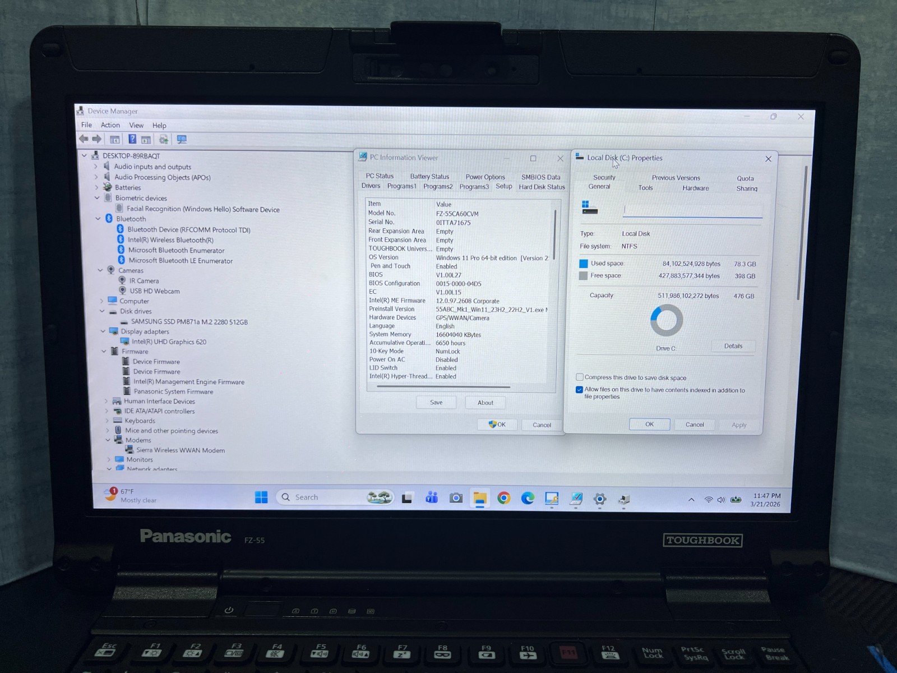Open Settings gear icon on taskbar
This screenshot has width=897, height=673.
(600, 499)
